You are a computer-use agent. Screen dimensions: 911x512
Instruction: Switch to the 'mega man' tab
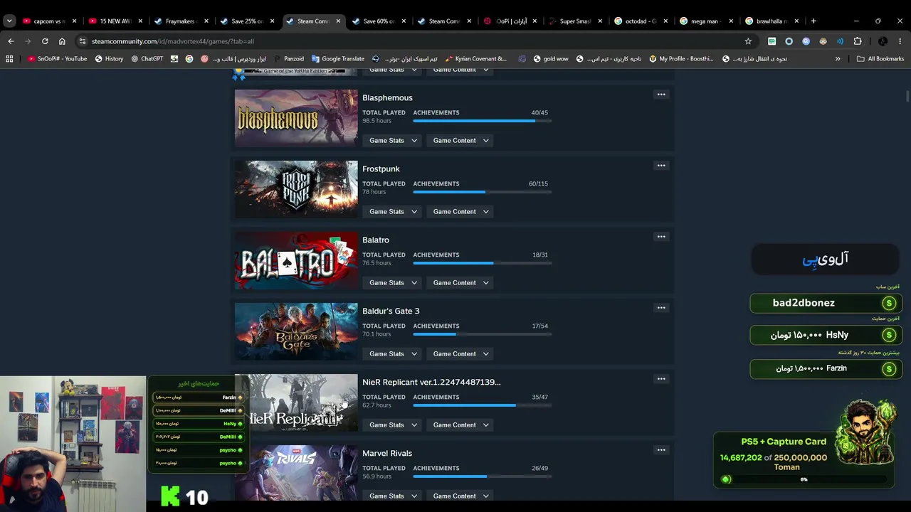(x=707, y=21)
